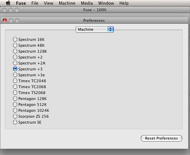Screen dimensions: 190x155
Task: Expand the Machine preferences category dropdown
Action: pyautogui.click(x=95, y=30)
